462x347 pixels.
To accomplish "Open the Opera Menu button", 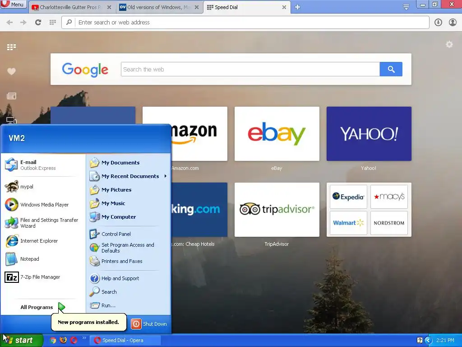I will [x=14, y=4].
